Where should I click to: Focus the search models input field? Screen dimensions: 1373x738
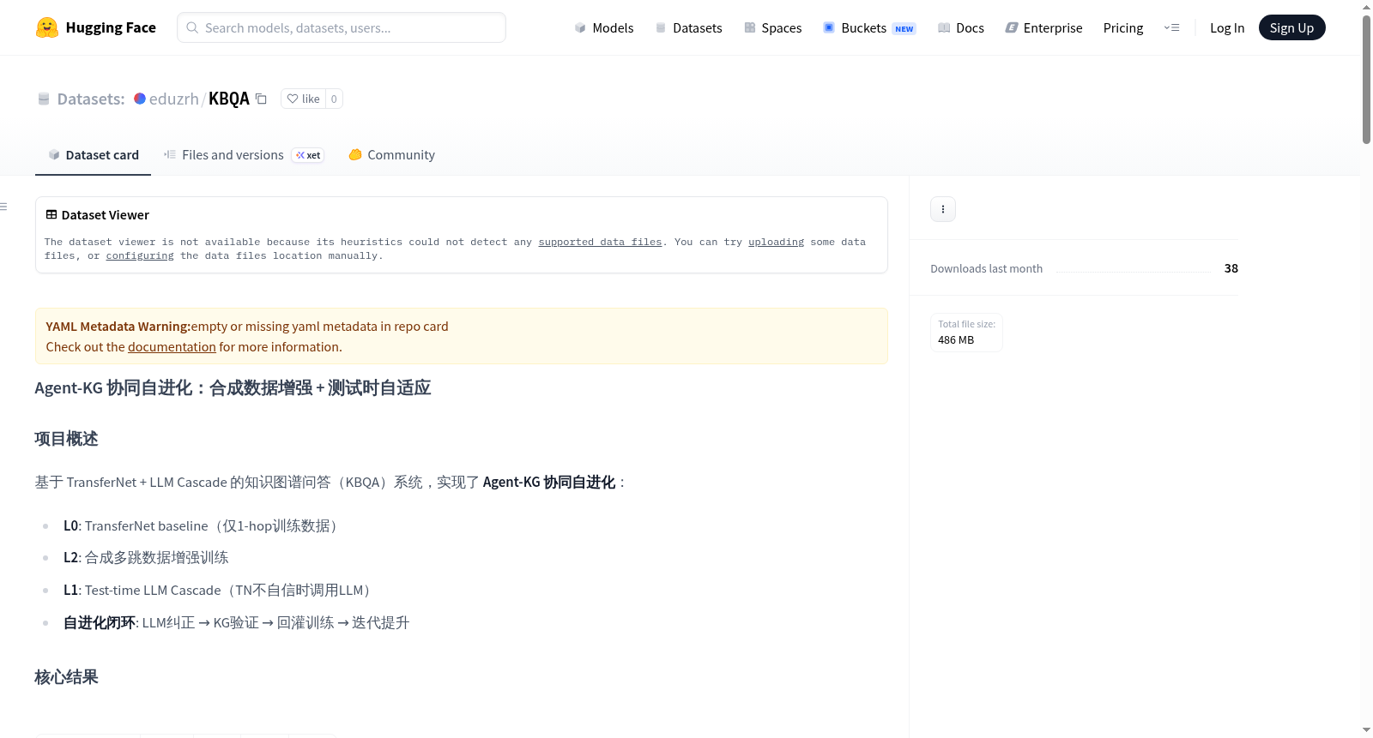coord(342,27)
